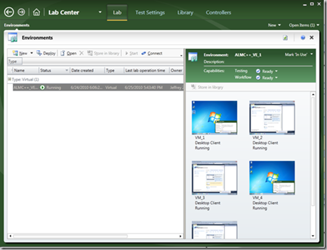This screenshot has width=327, height=250.
Task: Click the environment icon in details header
Action: pos(193,57)
